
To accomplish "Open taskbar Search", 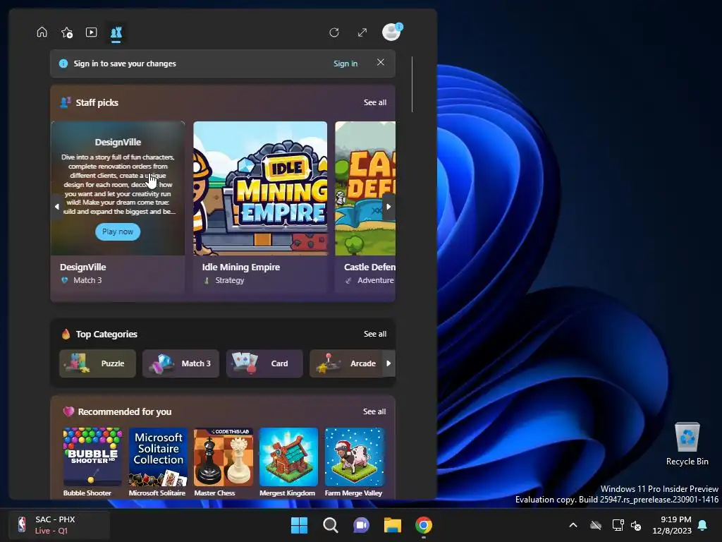I will 330,525.
